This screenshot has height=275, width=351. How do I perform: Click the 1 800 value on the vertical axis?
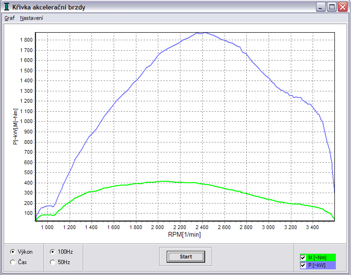[27, 40]
